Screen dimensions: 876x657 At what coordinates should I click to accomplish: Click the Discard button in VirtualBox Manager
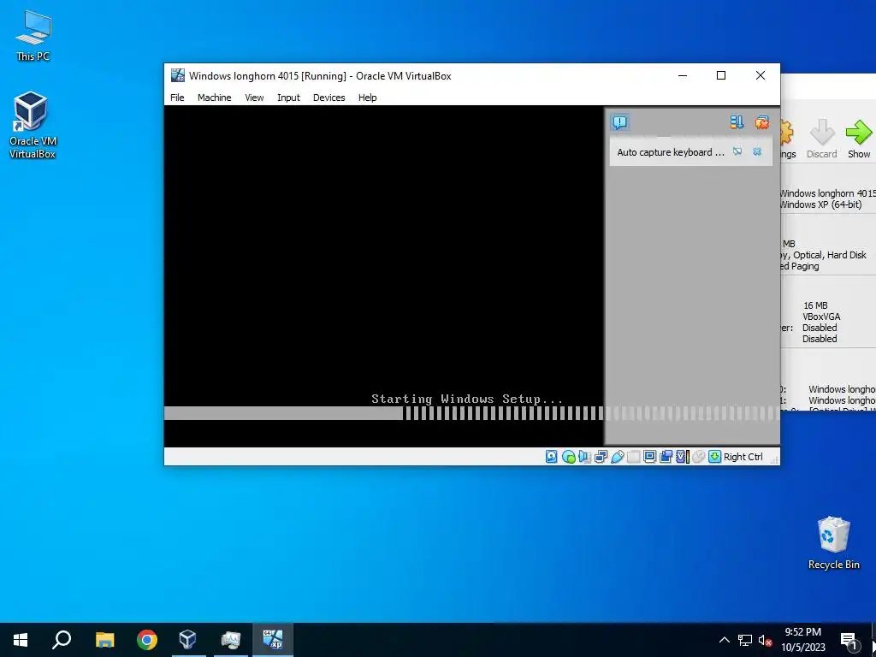[x=822, y=139]
